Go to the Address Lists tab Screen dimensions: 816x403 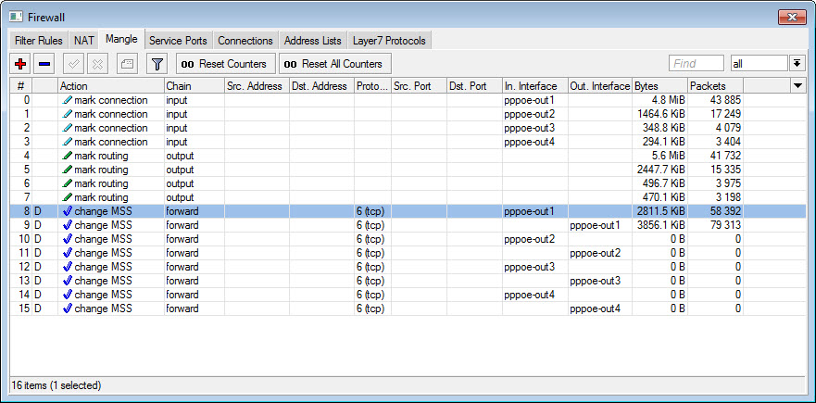pyautogui.click(x=313, y=41)
